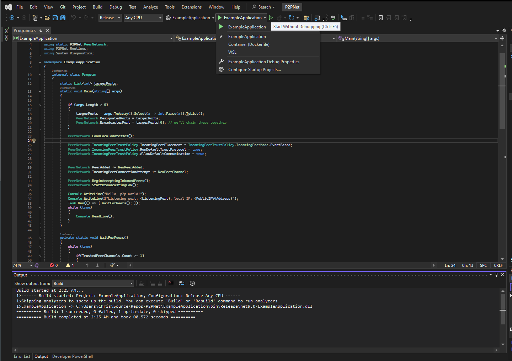The image size is (512, 361).
Task: Open the 74 % zoom level dropdown
Action: pyautogui.click(x=22, y=265)
